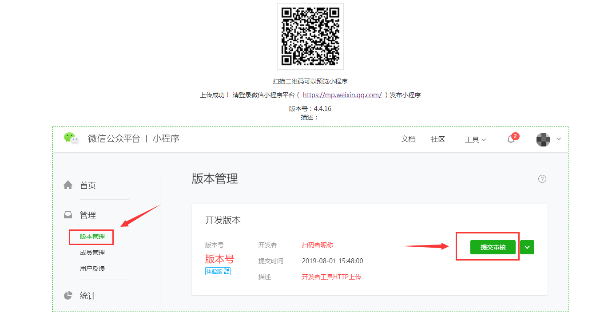Click the 扫描二维码可以预览小程序 caption
The image size is (616, 320).
pyautogui.click(x=310, y=81)
